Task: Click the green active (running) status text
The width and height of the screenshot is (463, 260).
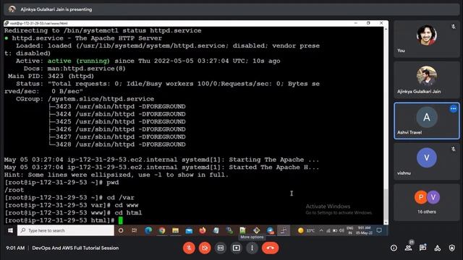Action: (79, 61)
